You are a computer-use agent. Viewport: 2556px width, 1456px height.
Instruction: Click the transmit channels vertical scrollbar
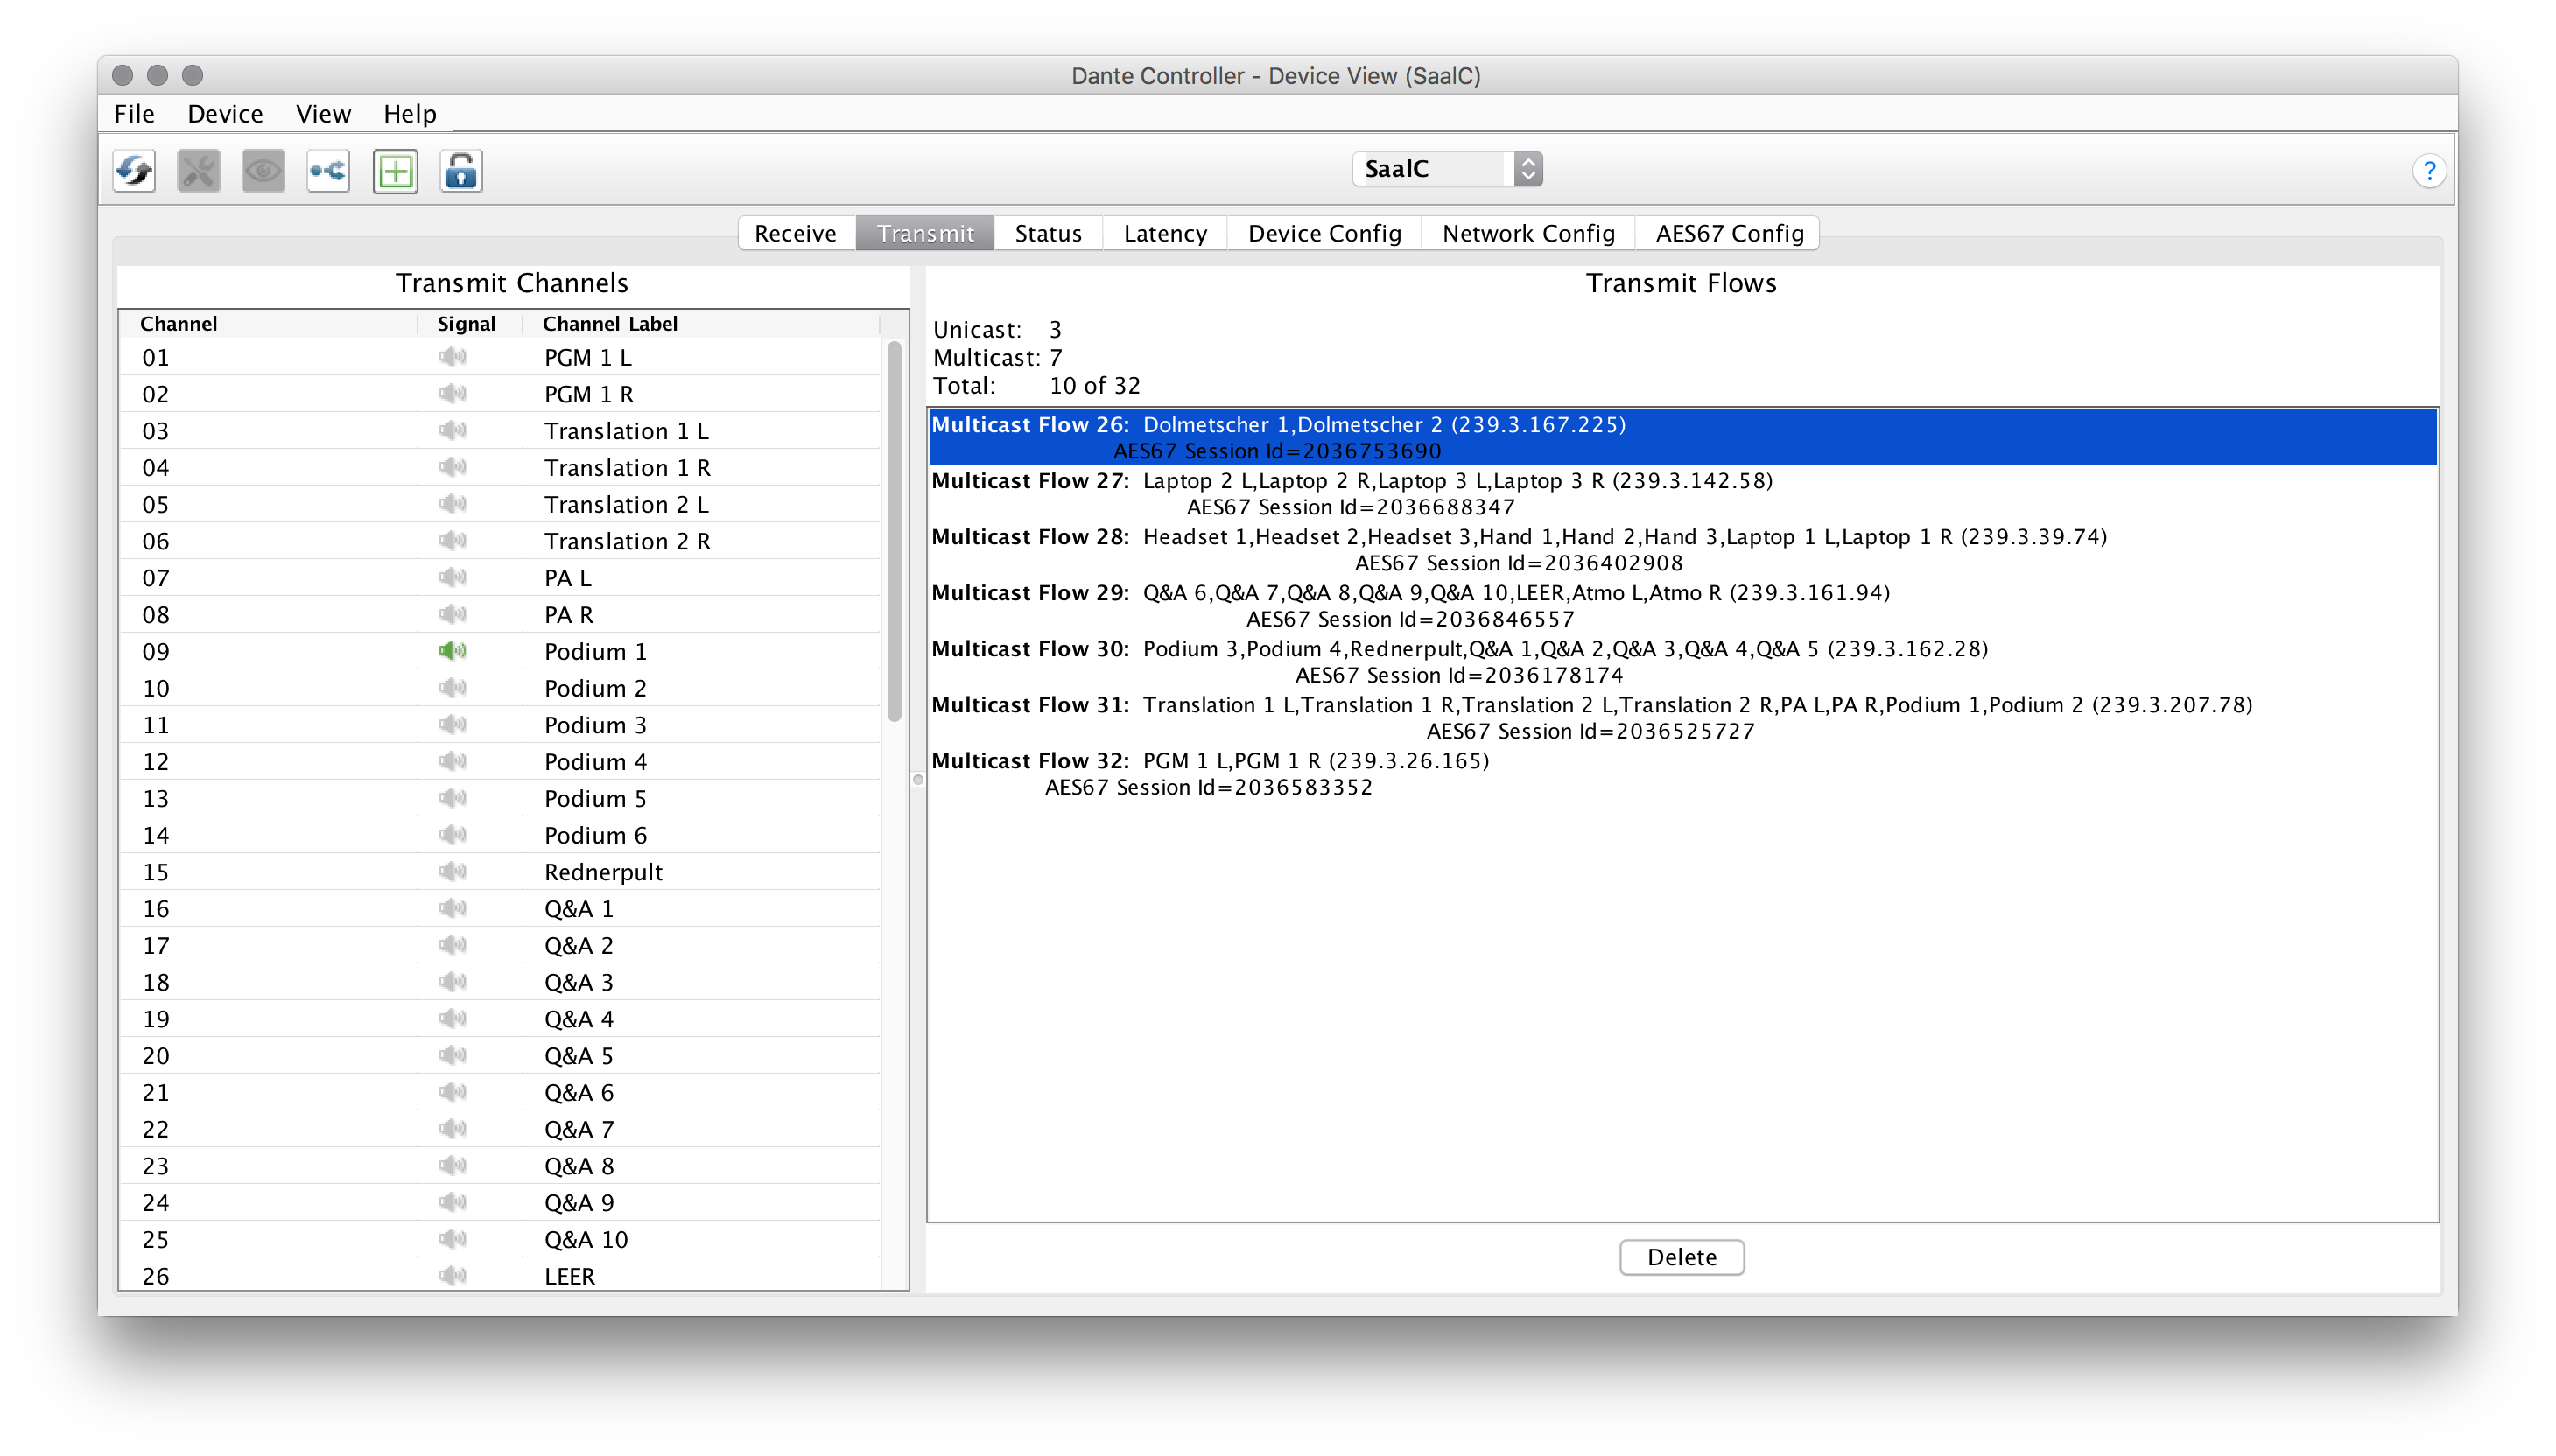point(895,530)
